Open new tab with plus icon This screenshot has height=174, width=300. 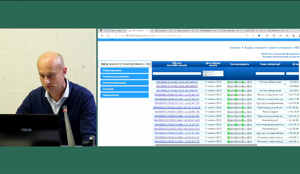(288, 30)
